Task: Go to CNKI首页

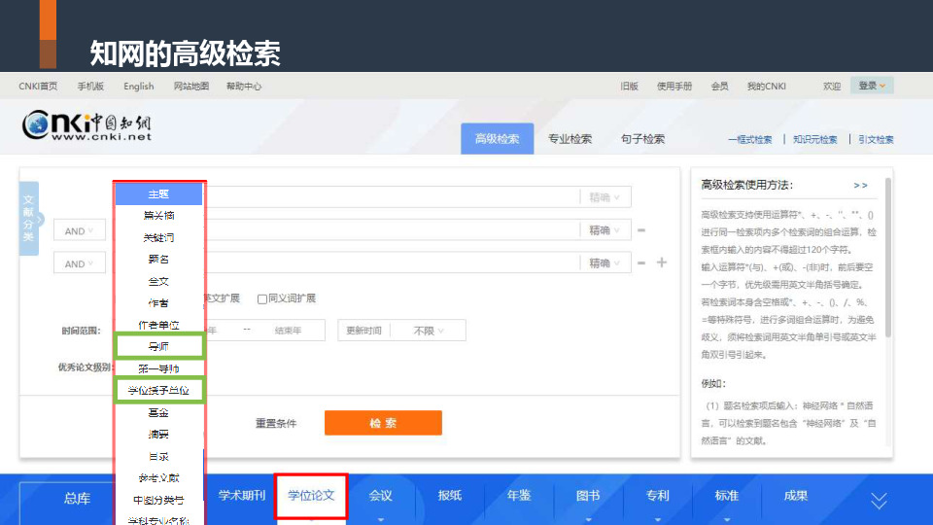Action: click(x=38, y=87)
